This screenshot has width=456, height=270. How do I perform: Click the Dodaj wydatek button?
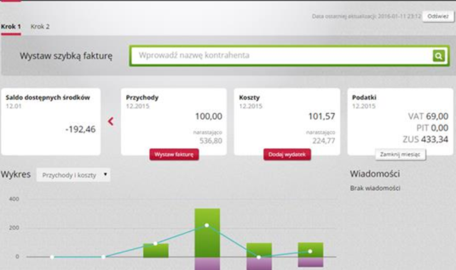[x=287, y=155]
